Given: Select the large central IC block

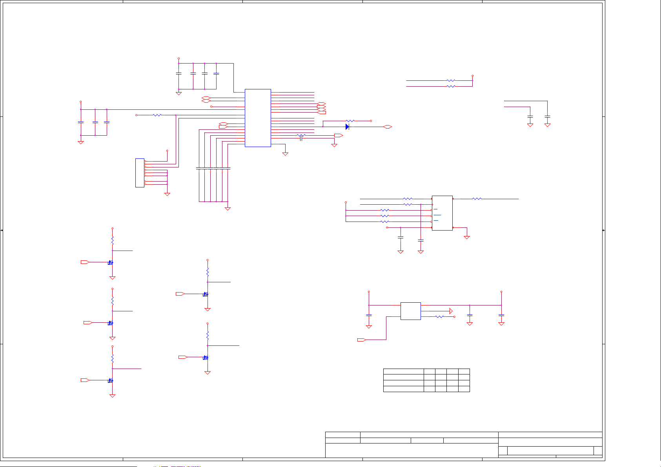Looking at the screenshot, I should click(x=258, y=118).
